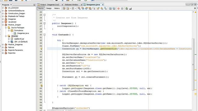
Task: Click the light bulb hint on line 35
Action: coord(41,49)
